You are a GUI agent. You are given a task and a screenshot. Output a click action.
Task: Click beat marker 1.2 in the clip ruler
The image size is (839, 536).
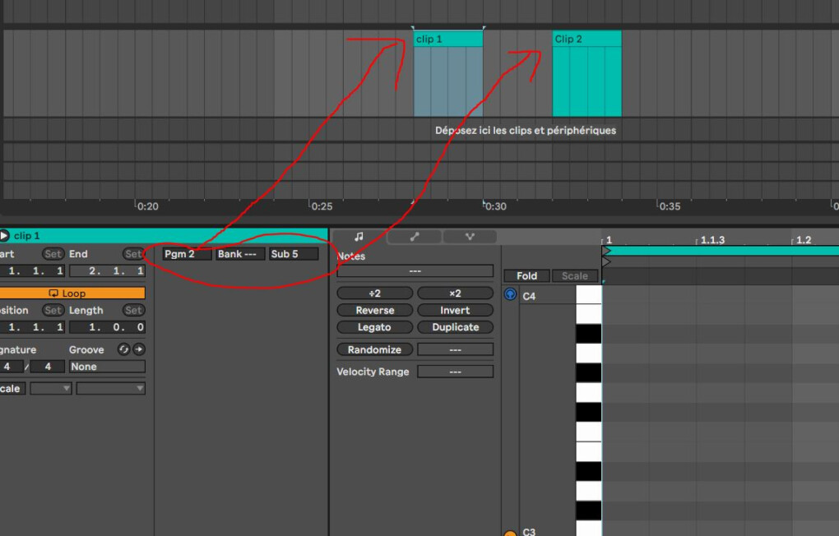[803, 240]
